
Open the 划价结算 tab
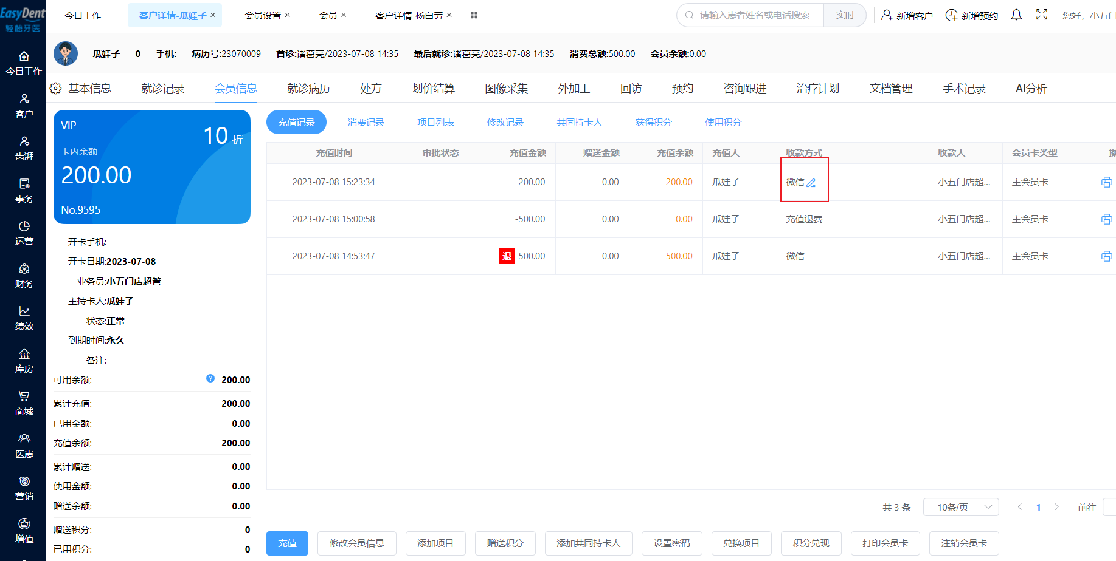434,89
